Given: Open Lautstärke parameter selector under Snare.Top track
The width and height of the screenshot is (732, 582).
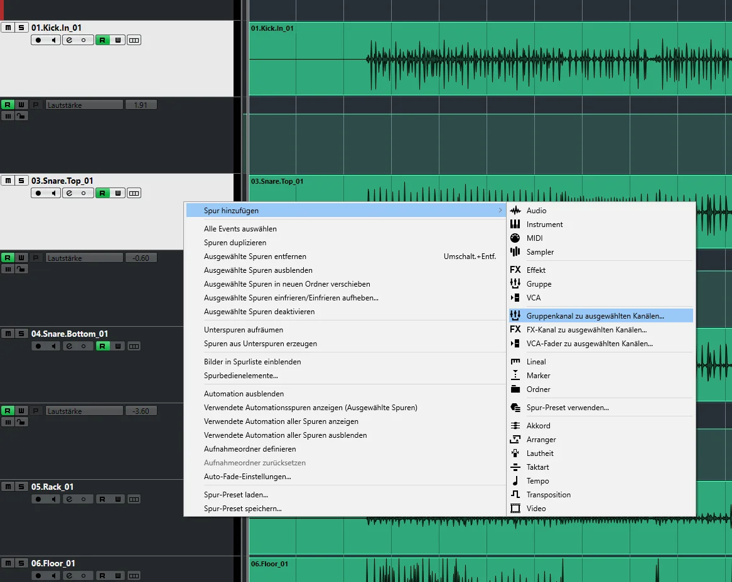Looking at the screenshot, I should (85, 258).
